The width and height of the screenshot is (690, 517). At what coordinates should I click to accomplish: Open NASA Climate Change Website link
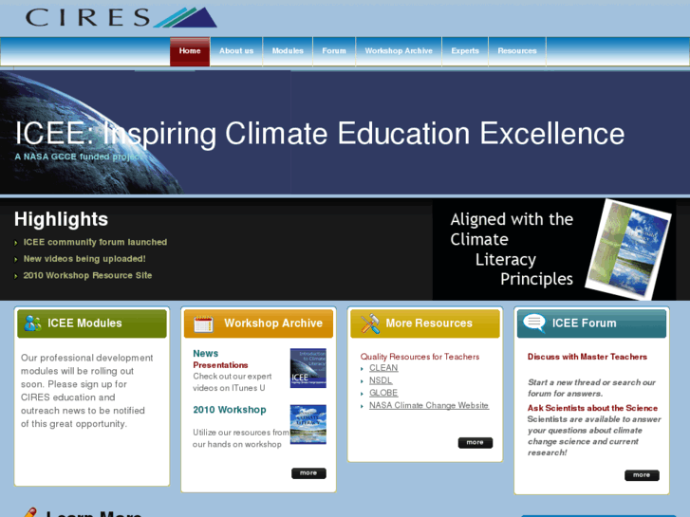[429, 406]
